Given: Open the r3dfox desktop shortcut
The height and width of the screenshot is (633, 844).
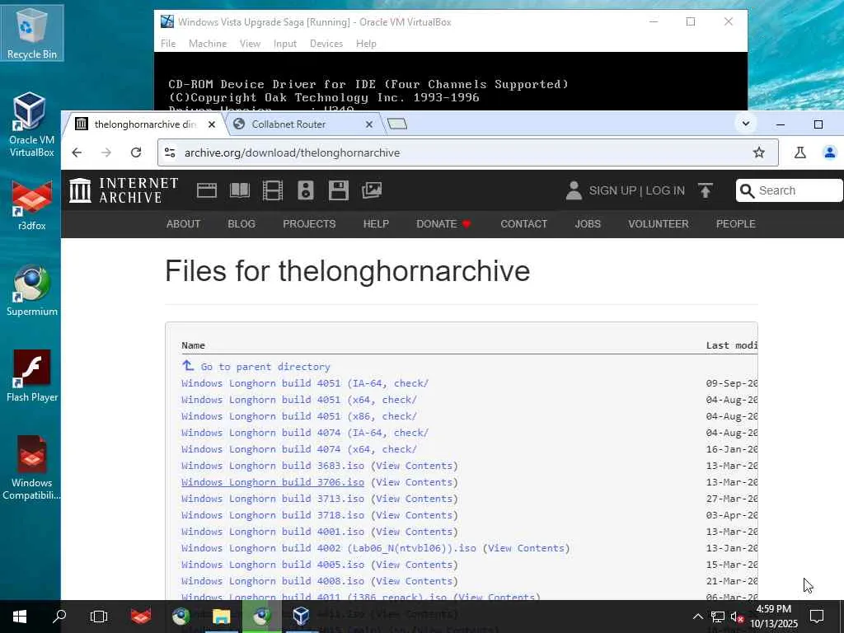Looking at the screenshot, I should pos(32,205).
